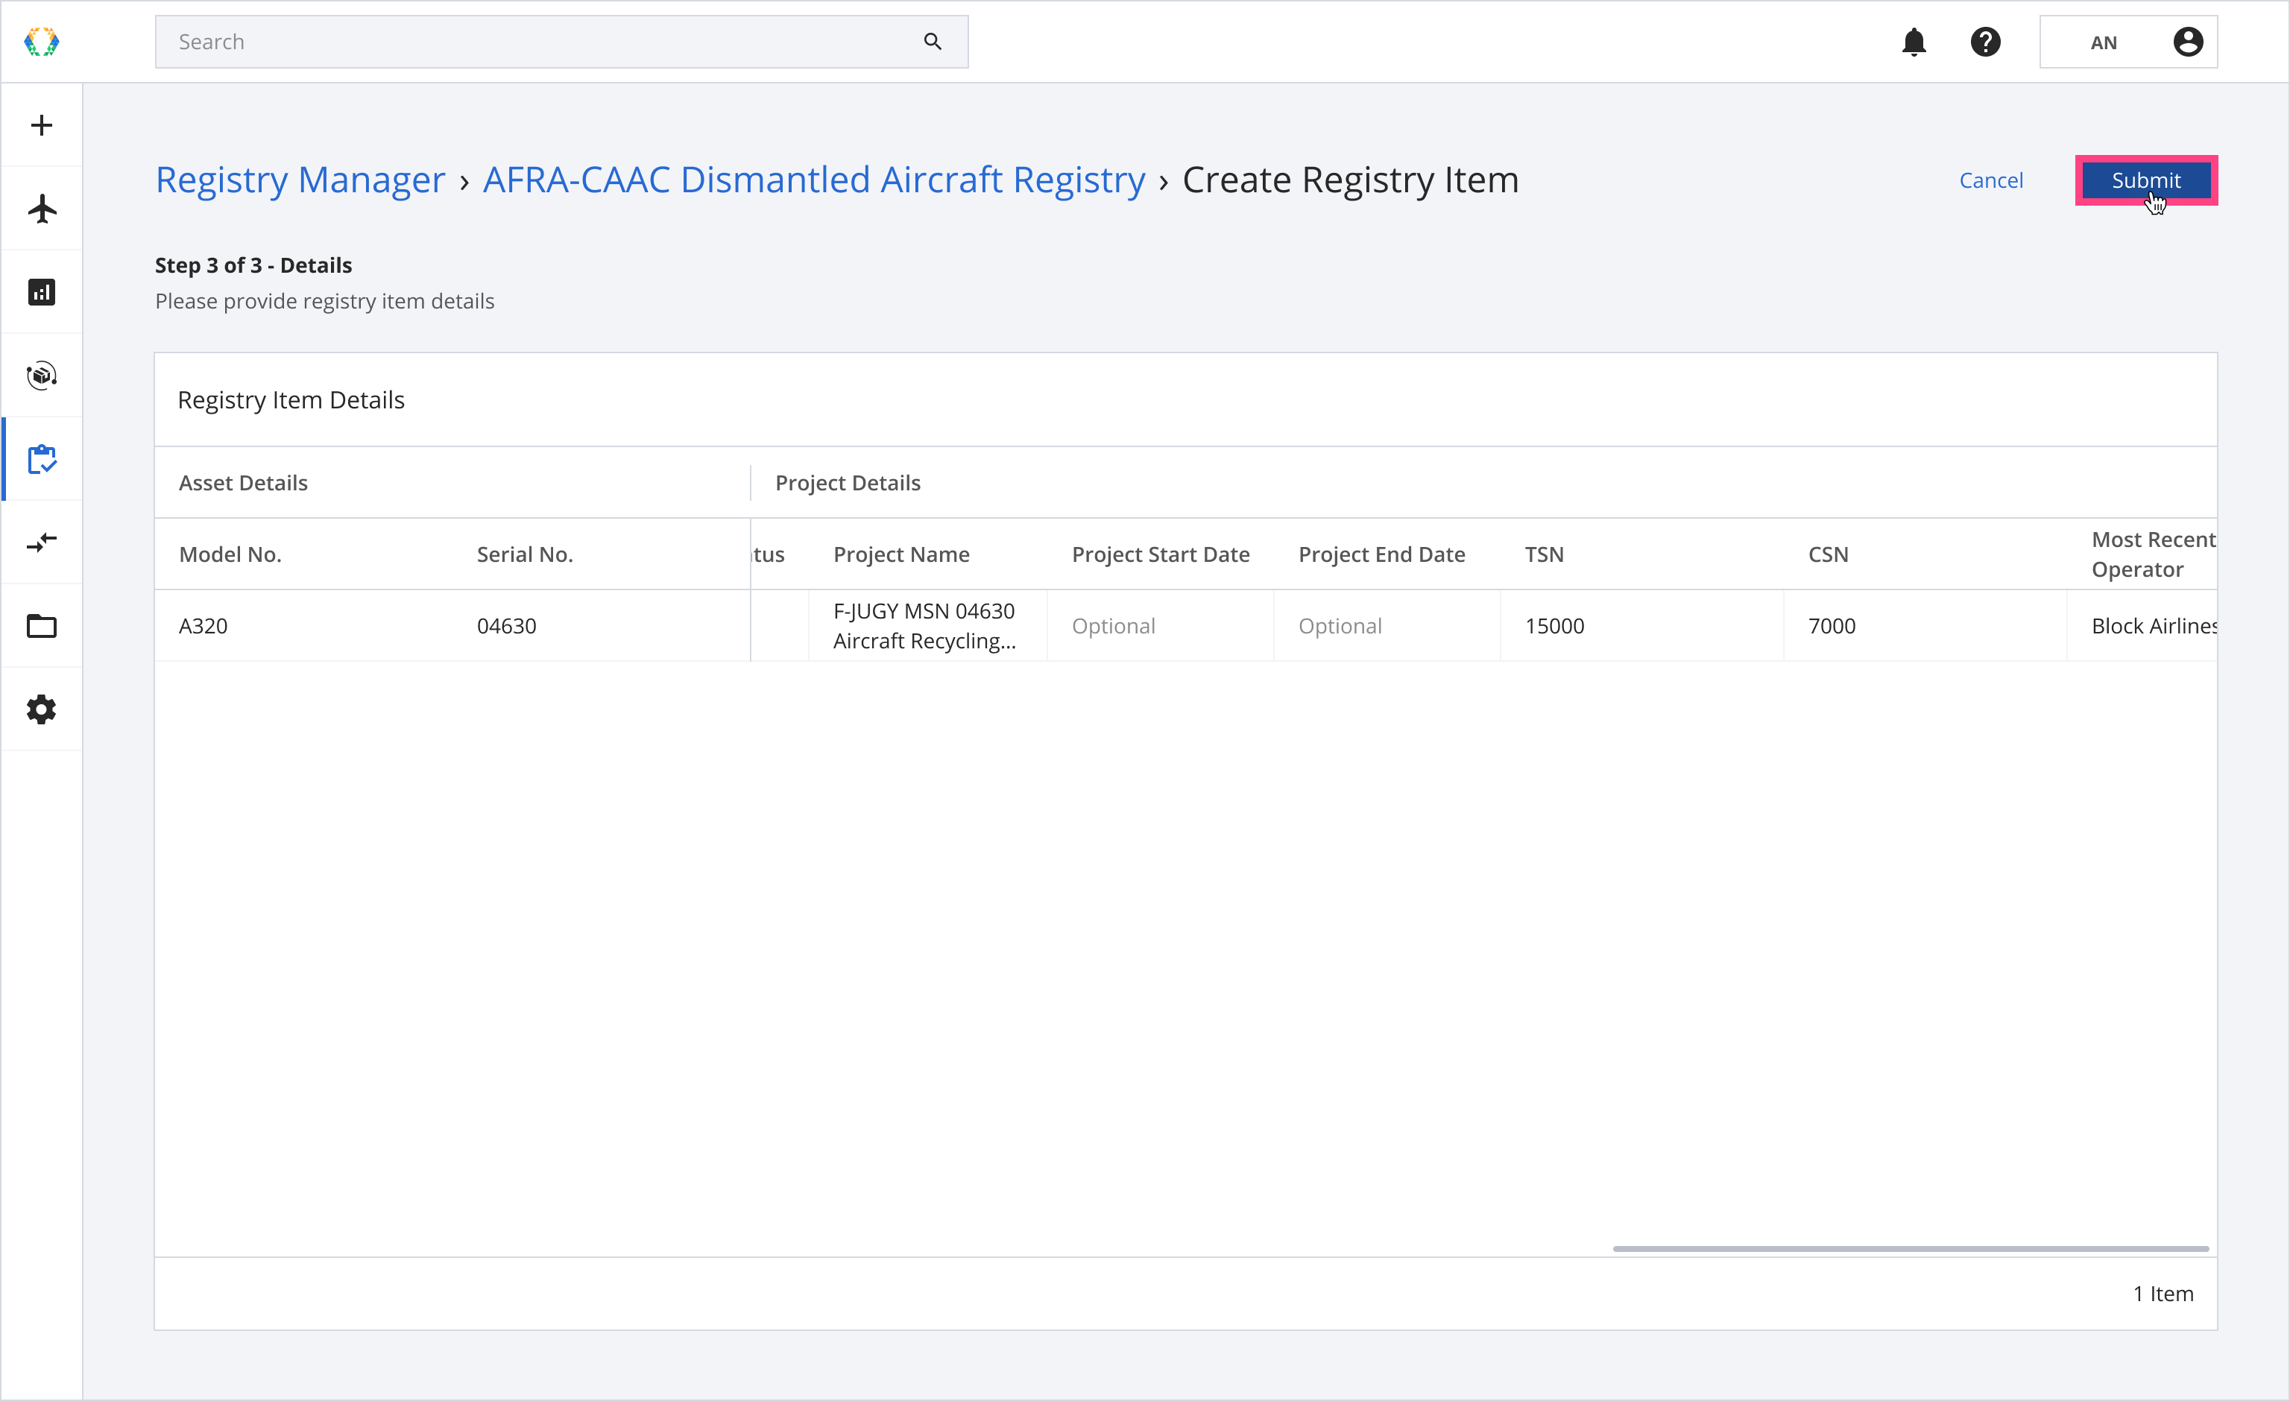Click the transfer arrows sidebar icon
Screen dimensions: 2290x1401
click(42, 542)
